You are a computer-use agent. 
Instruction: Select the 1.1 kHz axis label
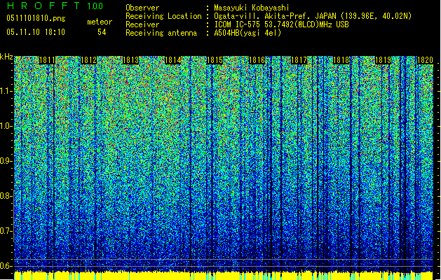6,91
